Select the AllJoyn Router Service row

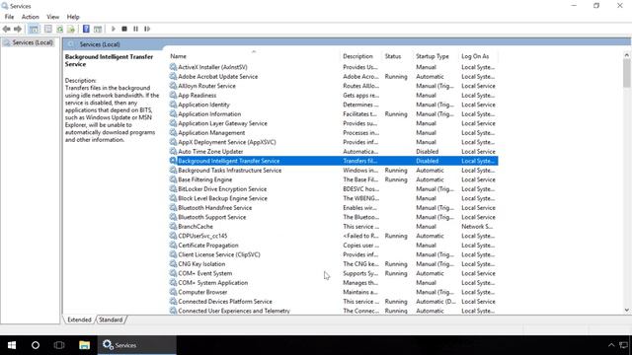pos(334,86)
